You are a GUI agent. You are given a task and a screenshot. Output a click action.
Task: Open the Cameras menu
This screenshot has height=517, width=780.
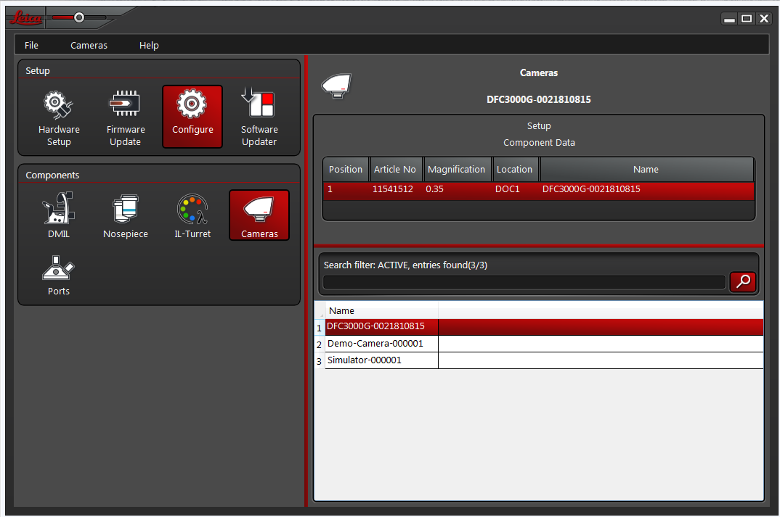tap(89, 45)
